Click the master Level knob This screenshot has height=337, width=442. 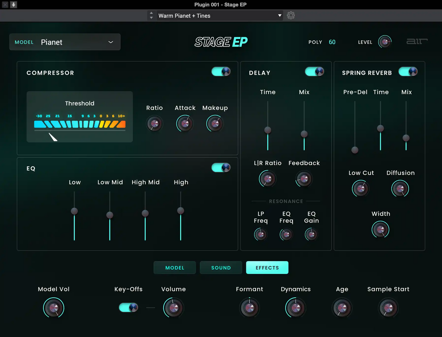pyautogui.click(x=385, y=42)
